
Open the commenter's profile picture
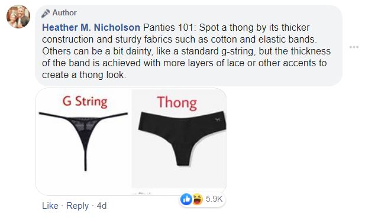pos(18,17)
